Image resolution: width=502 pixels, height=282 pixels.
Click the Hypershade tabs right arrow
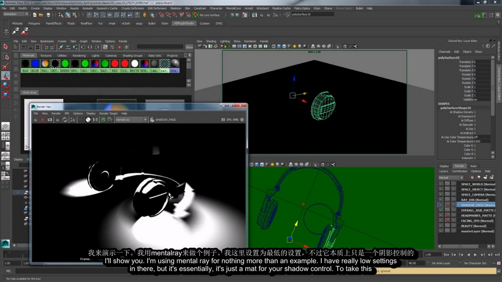(x=190, y=55)
